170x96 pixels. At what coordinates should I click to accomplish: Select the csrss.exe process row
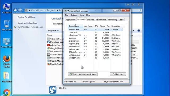point(95,33)
